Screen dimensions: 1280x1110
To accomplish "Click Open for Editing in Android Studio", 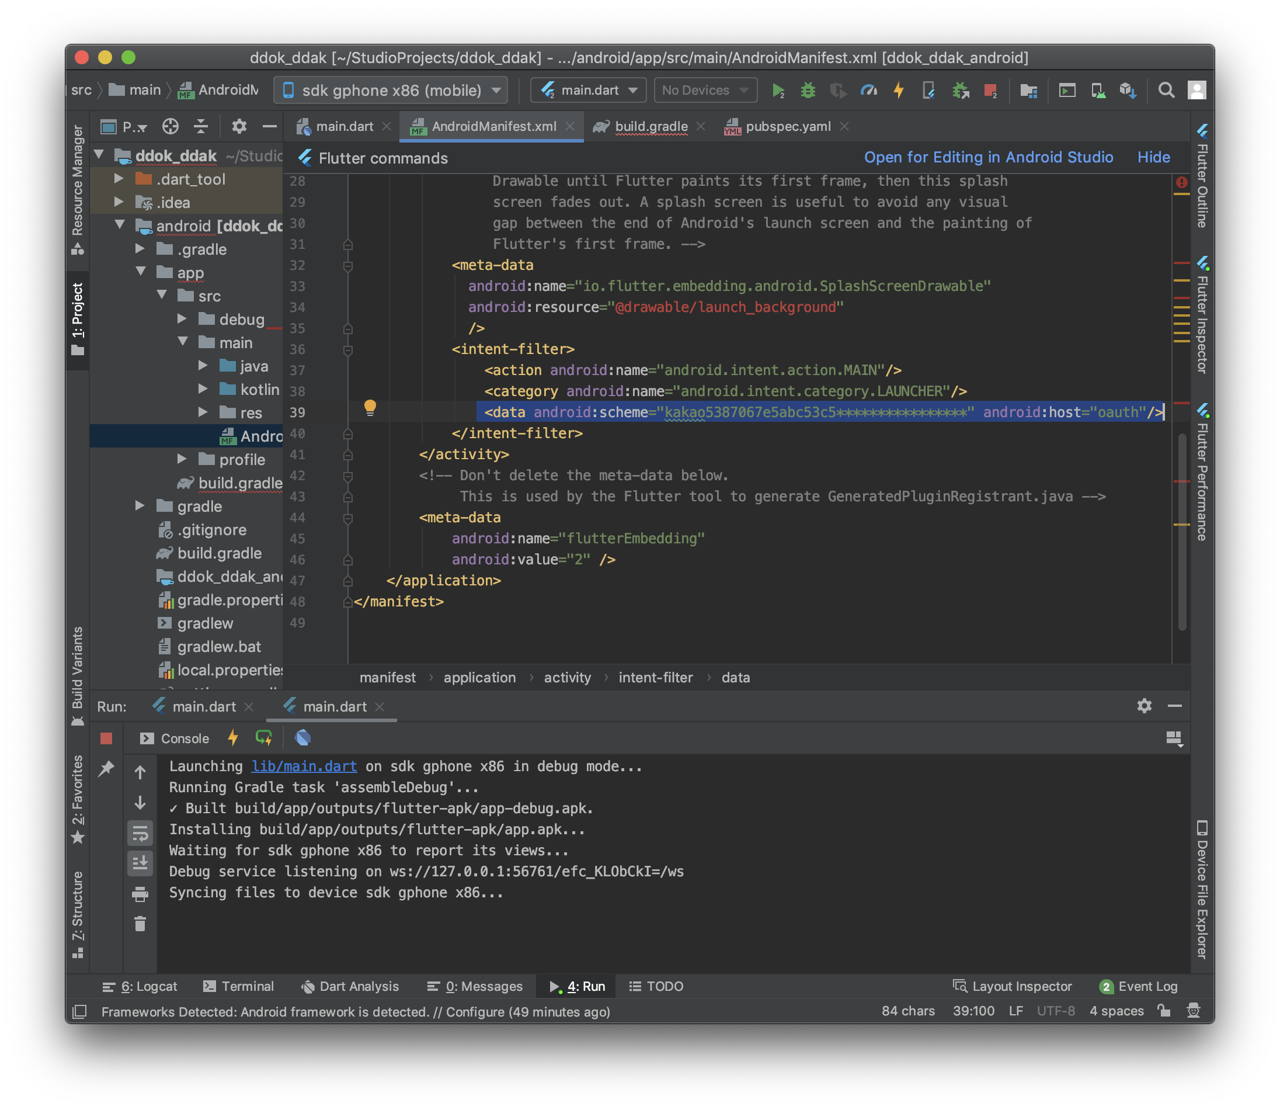I will pos(989,157).
